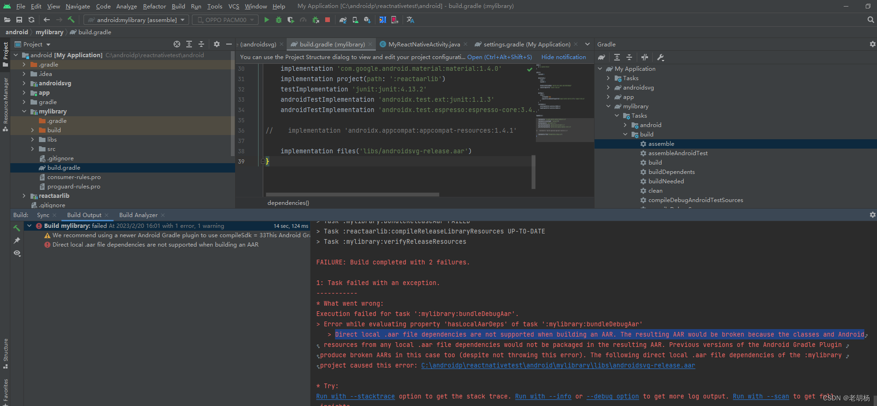877x406 pixels.
Task: Switch to MyReactNativeActivity.java tab
Action: click(x=424, y=44)
